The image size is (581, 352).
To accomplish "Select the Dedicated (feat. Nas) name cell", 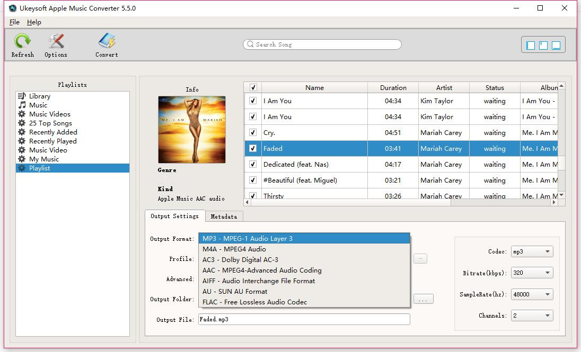I will [314, 164].
